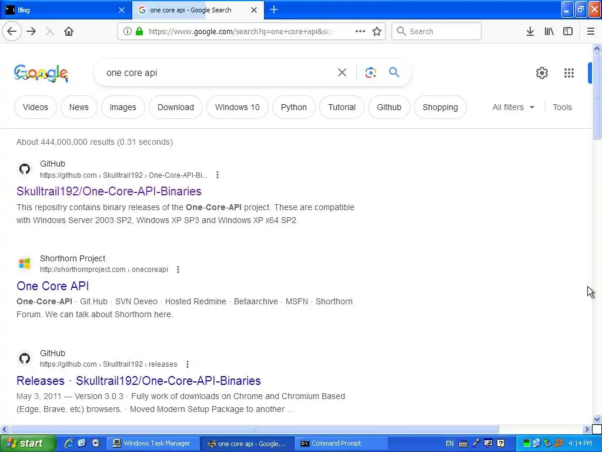Click the green padlock security icon
The image size is (602, 452).
[139, 32]
